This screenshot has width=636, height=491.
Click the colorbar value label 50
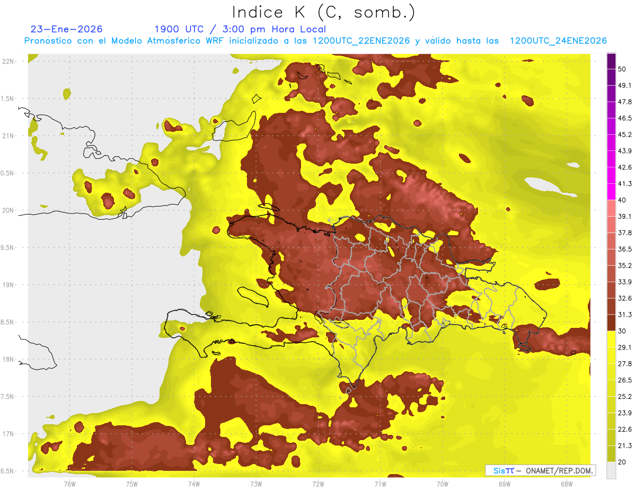[x=623, y=69]
